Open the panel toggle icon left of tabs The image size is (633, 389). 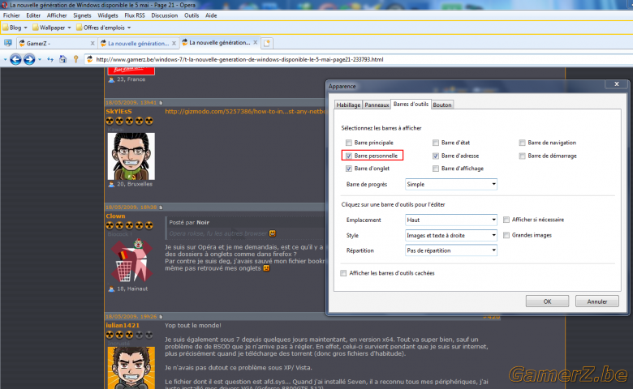coord(7,43)
